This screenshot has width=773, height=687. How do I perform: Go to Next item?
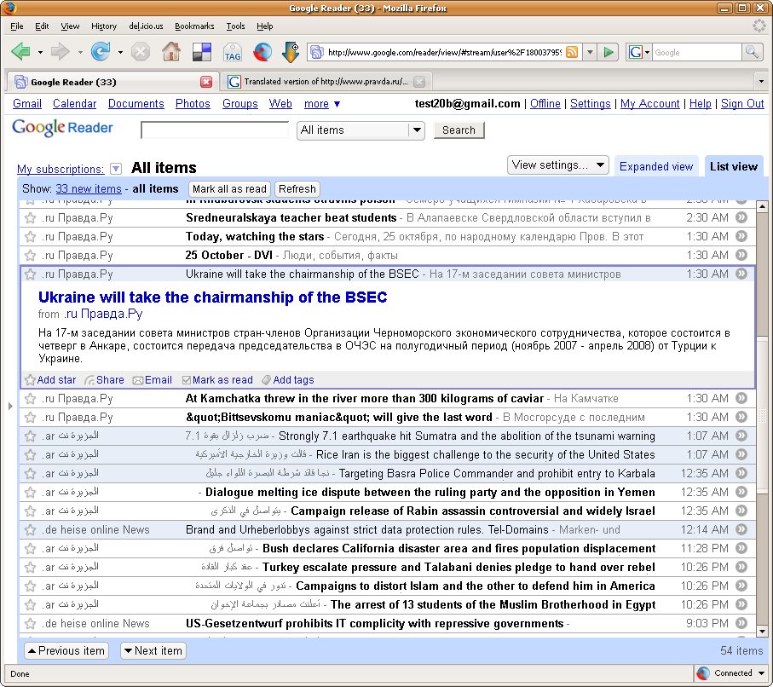point(153,651)
